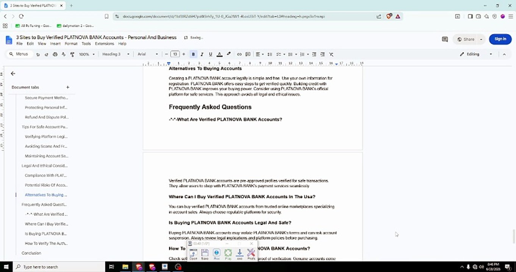Click the font size field showing 13
Image resolution: width=516 pixels, height=272 pixels.
(x=175, y=54)
